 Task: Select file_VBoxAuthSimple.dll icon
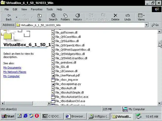point(53,93)
